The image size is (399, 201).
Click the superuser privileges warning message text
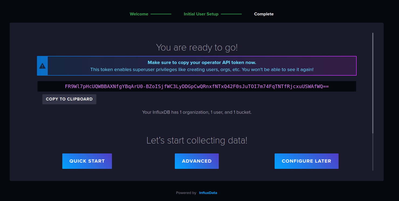(x=202, y=70)
